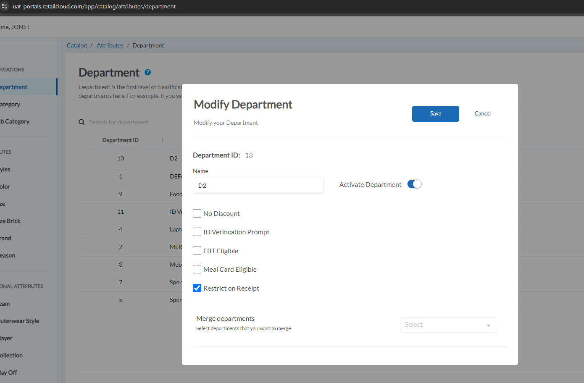Open Reason in the sidebar
Viewport: 584px width, 383px height.
point(8,255)
